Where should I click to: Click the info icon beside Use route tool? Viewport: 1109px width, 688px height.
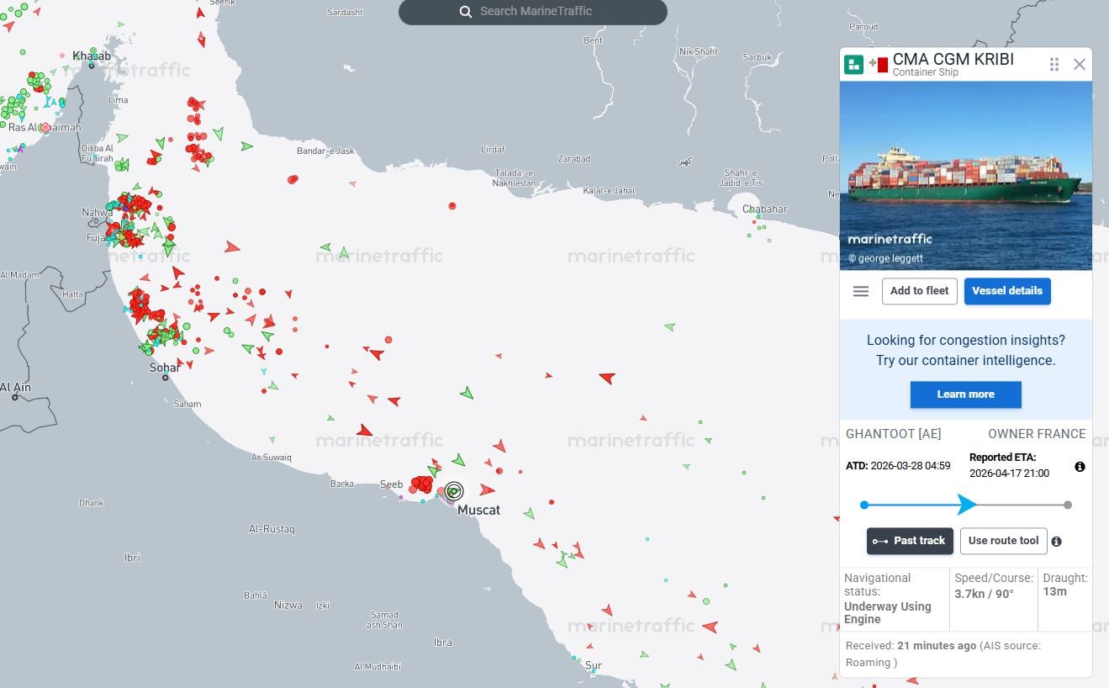pyautogui.click(x=1056, y=541)
